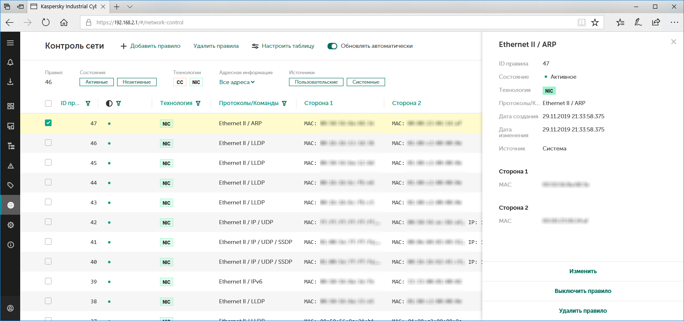Expand the "Все адреса" dropdown
684x321 pixels.
[x=237, y=82]
